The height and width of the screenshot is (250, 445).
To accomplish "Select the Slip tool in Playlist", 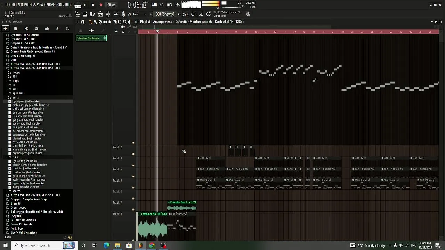I will coord(110,22).
